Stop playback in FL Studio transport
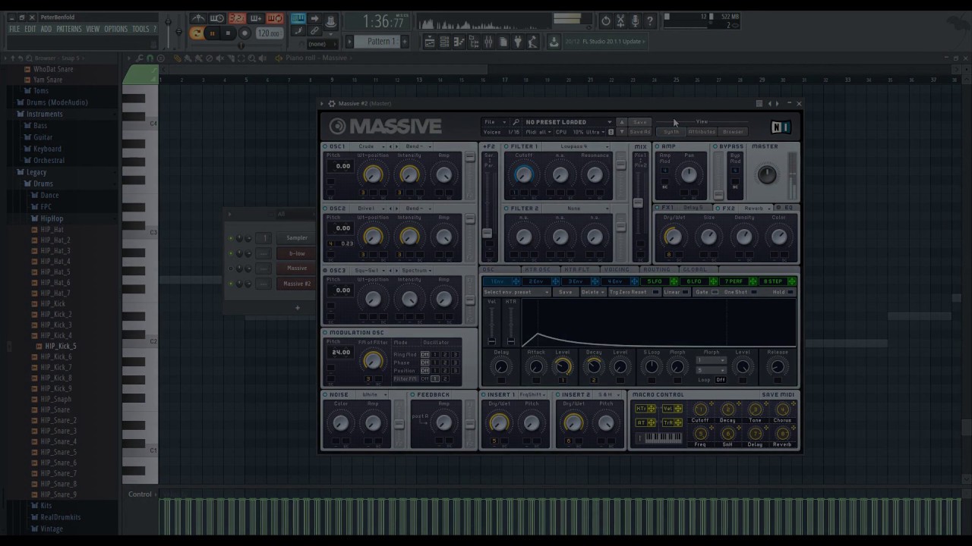The height and width of the screenshot is (546, 972). coord(228,33)
